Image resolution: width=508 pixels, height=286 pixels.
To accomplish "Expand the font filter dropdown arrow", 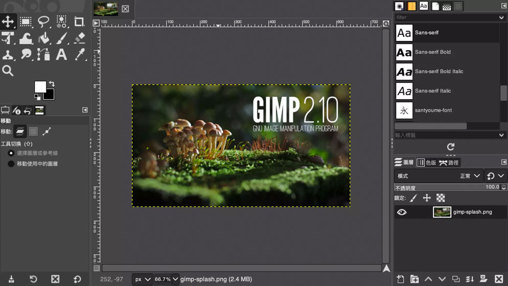I will click(501, 17).
